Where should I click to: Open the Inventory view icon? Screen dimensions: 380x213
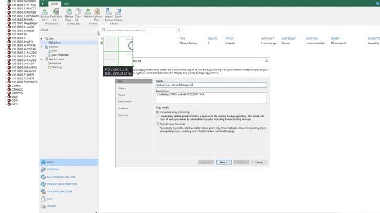[x=43, y=170]
